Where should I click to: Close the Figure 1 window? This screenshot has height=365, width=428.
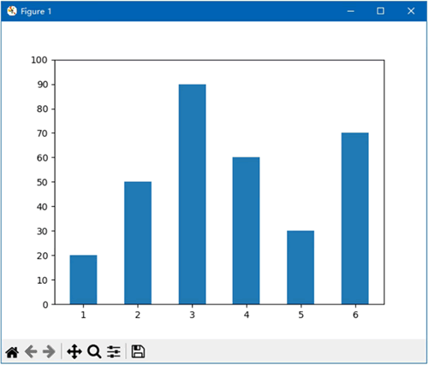[x=411, y=11]
